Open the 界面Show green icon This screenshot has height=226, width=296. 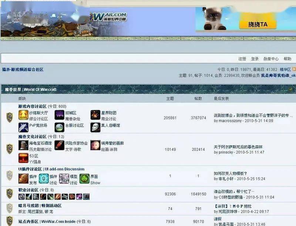84,178
